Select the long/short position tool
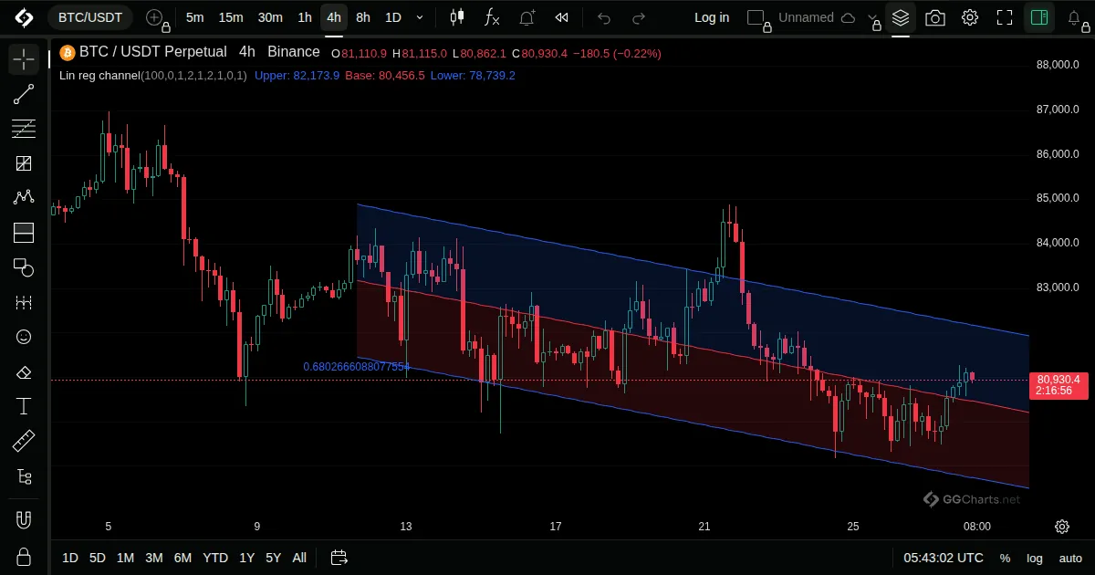The width and height of the screenshot is (1095, 575). pyautogui.click(x=24, y=233)
